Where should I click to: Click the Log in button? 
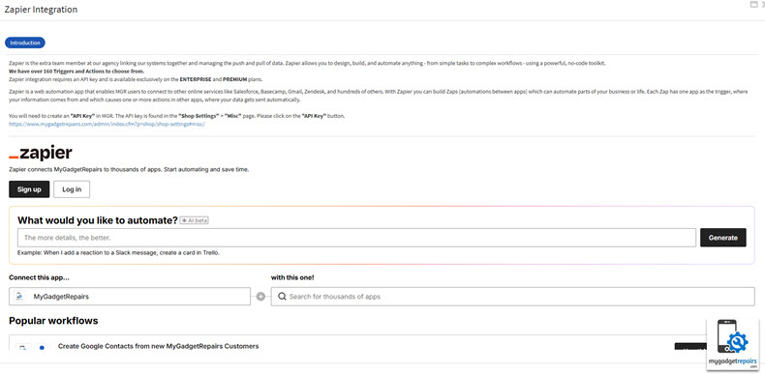[x=72, y=189]
